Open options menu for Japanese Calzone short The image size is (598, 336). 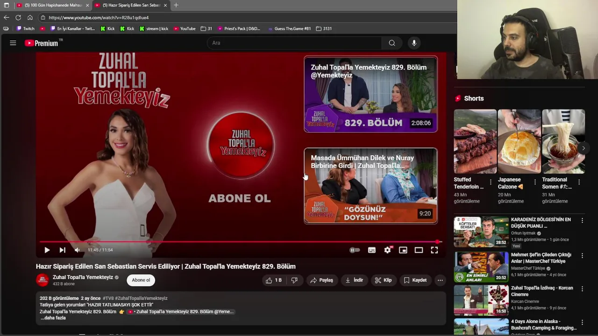click(535, 182)
